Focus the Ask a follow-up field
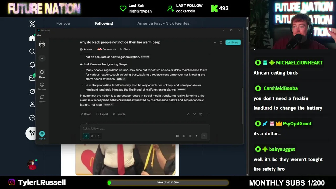Viewport: 336px width, 189px height. tap(145, 129)
